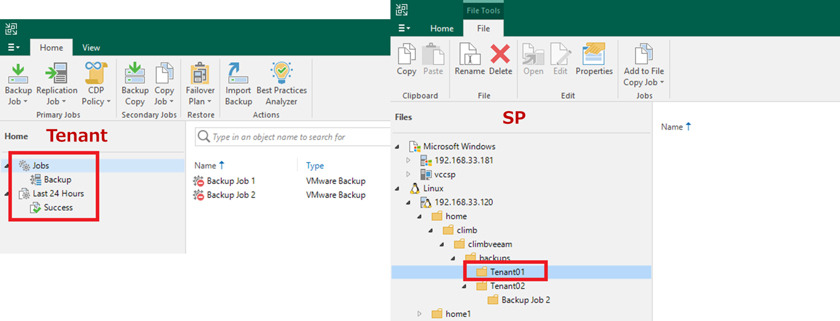This screenshot has height=321, width=840.
Task: Select the File tab in SP window
Action: pyautogui.click(x=483, y=28)
